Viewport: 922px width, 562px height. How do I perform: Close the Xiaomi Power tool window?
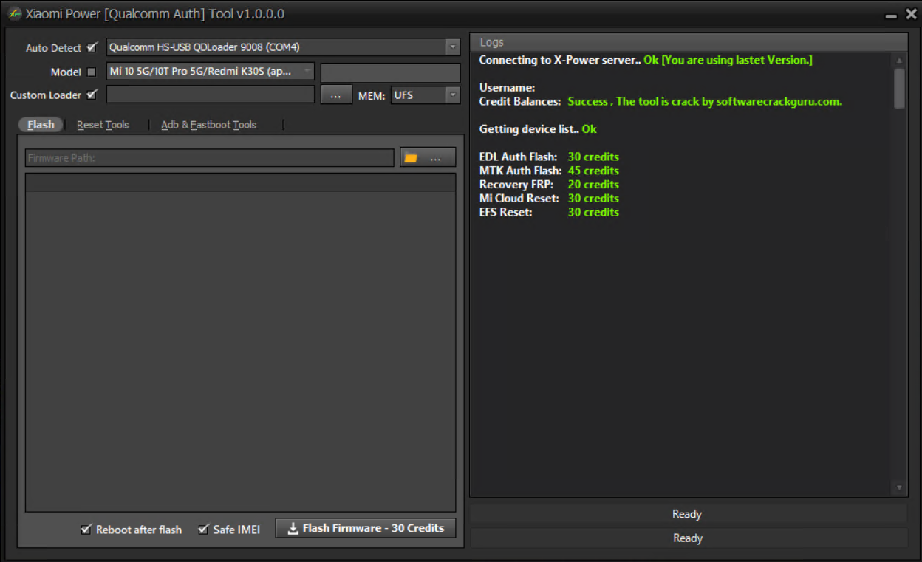click(910, 14)
